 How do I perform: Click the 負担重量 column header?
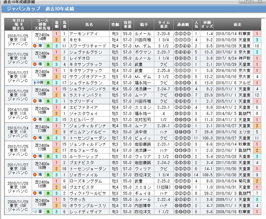127,24
